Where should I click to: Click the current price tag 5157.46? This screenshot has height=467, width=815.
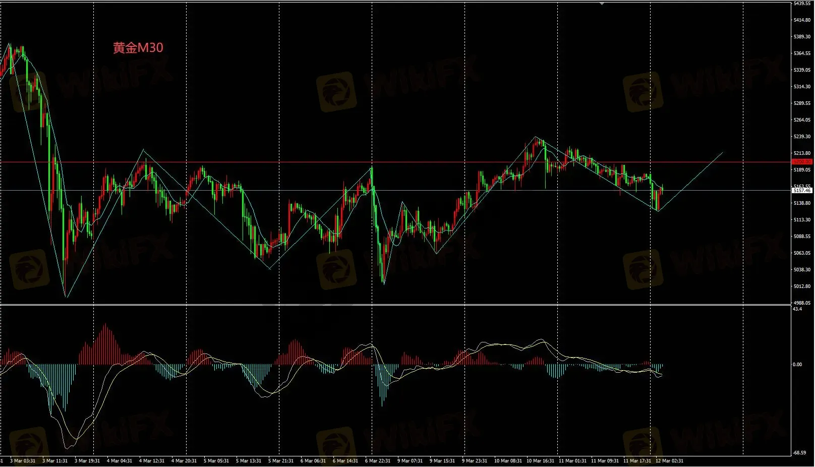(802, 191)
